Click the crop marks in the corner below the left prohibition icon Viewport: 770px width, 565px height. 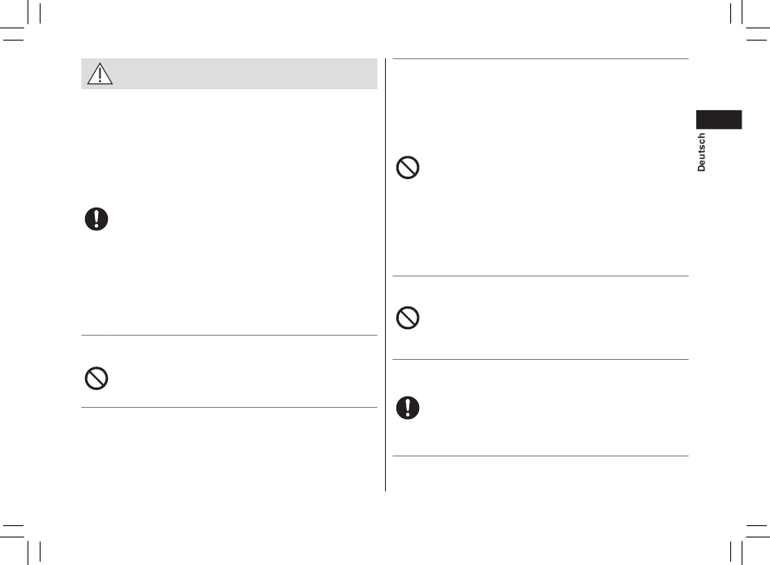pyautogui.click(x=20, y=545)
